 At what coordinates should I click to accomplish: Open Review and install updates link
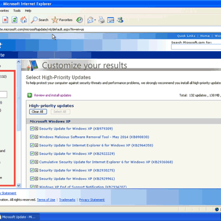point(52,95)
